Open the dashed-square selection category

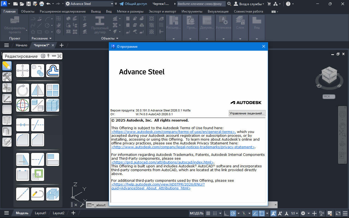(x=7, y=110)
